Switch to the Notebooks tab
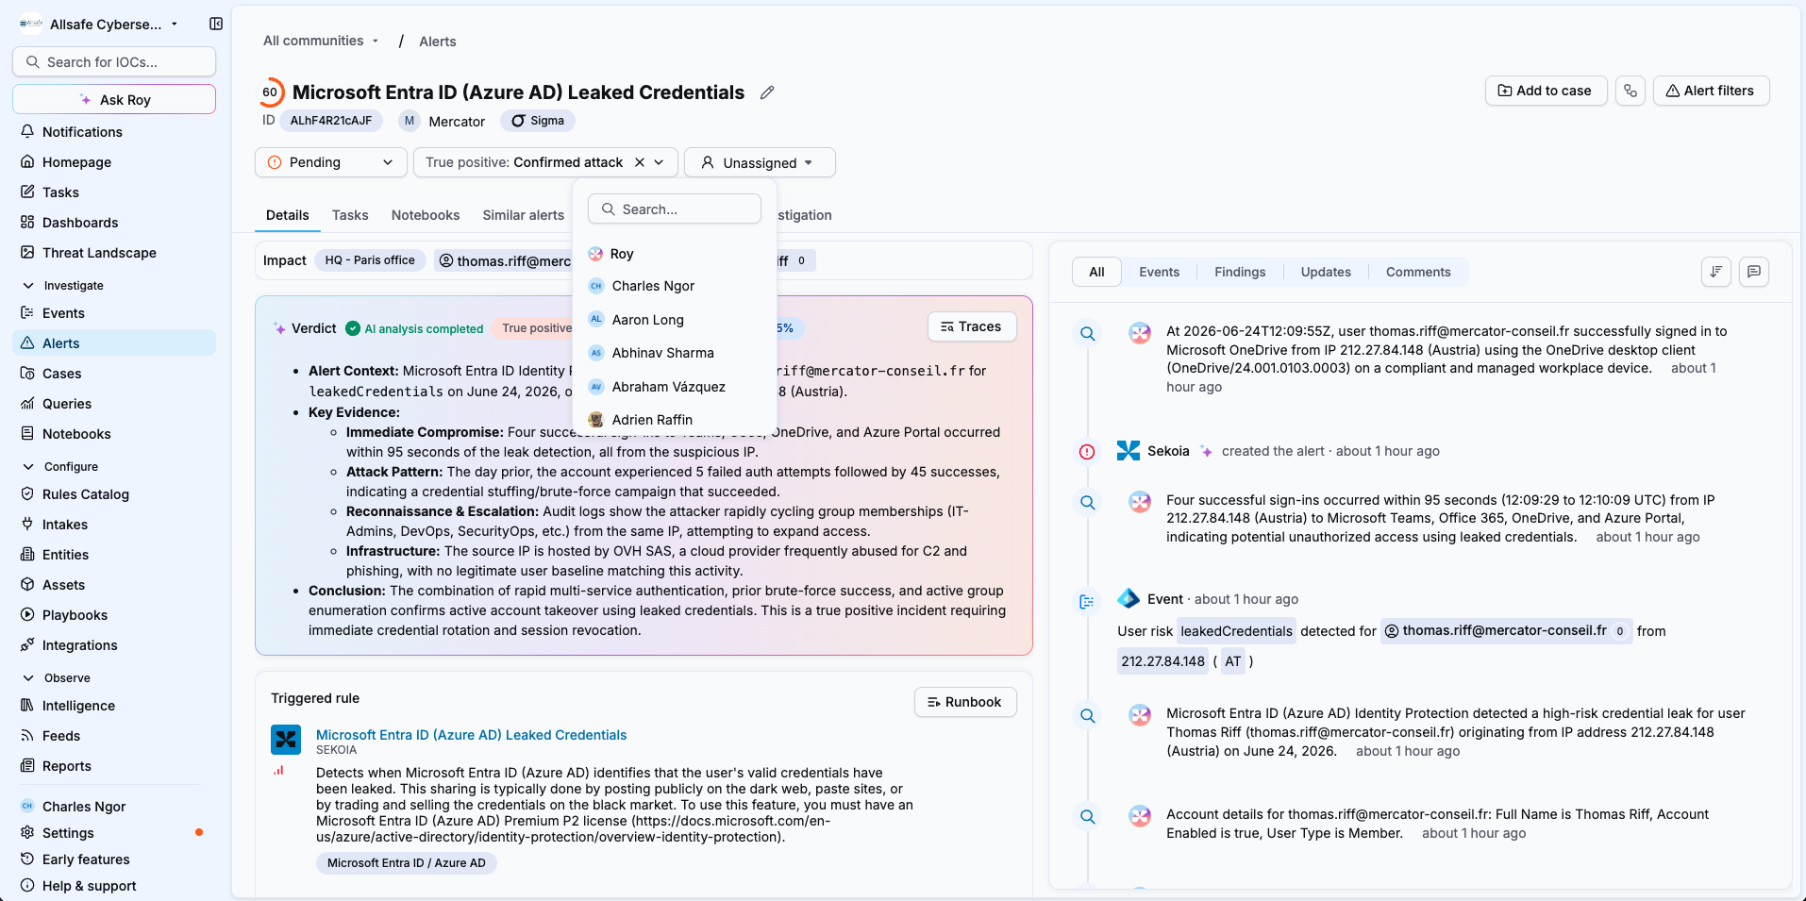The width and height of the screenshot is (1806, 901). [426, 215]
